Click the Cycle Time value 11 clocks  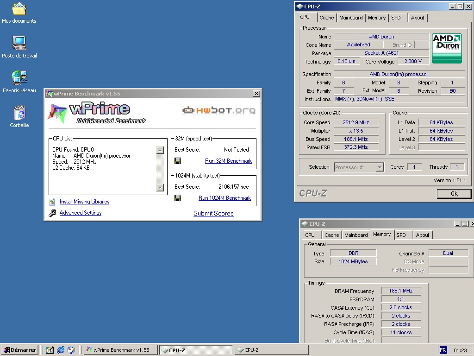click(x=401, y=332)
